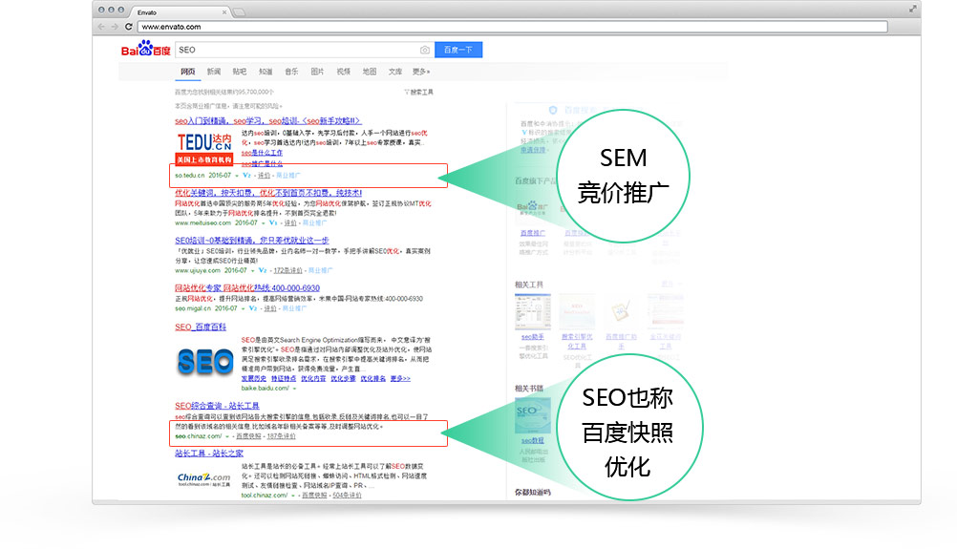Switch to the 贴吧 tab

239,72
